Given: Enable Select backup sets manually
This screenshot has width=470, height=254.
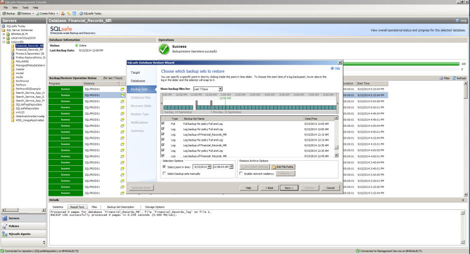Looking at the screenshot, I should 164,173.
